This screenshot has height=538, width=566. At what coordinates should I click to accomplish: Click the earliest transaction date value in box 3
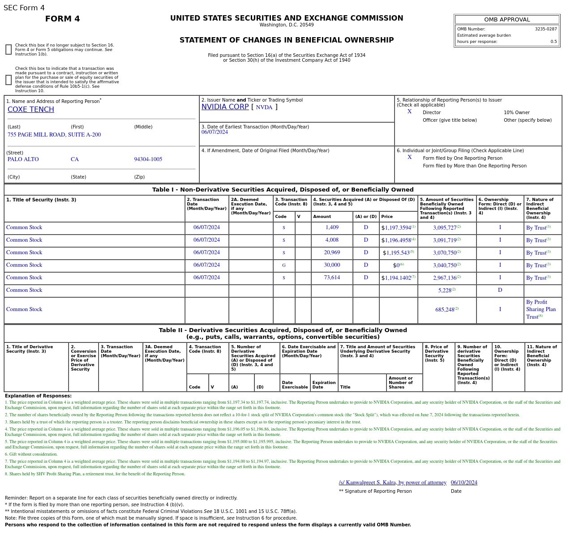[x=214, y=132]
